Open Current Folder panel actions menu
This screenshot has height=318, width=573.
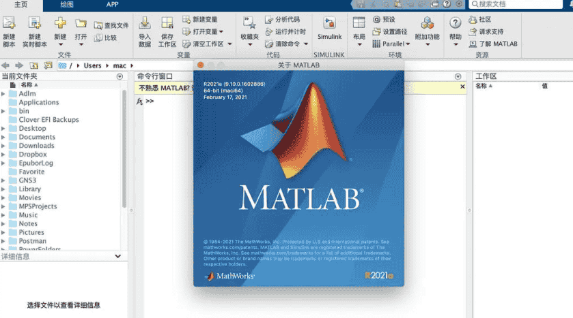pyautogui.click(x=120, y=76)
